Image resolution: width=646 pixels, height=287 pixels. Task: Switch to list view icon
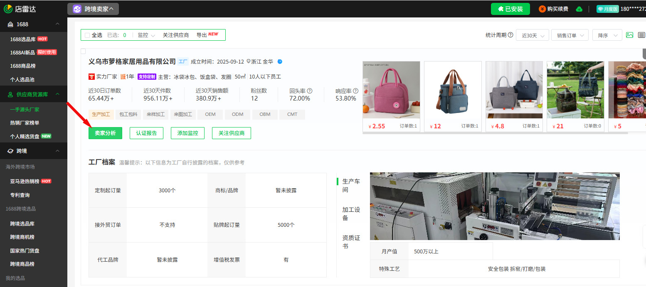click(x=641, y=35)
